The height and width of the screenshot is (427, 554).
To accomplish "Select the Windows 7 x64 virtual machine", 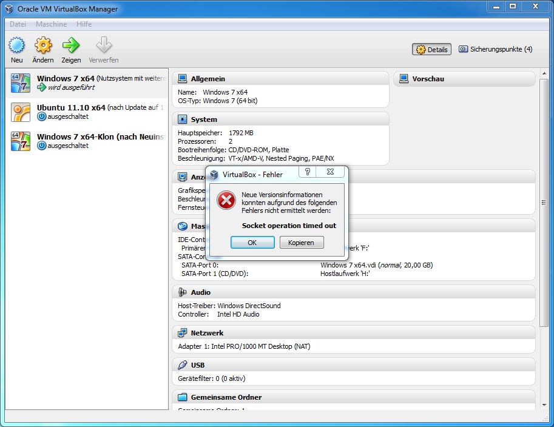I will (x=87, y=83).
